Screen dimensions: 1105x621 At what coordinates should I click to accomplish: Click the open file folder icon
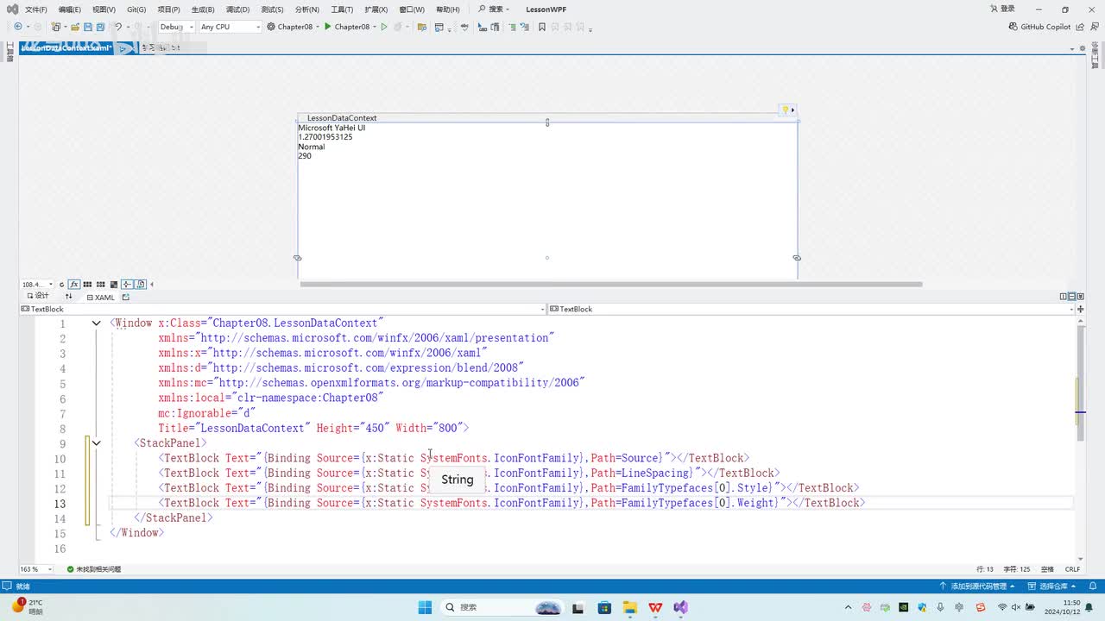click(x=77, y=27)
